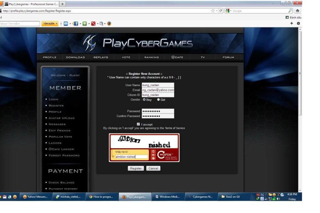Viewport: 320px width, 213px height.
Task: Select the Boy gender option
Action: [144, 100]
